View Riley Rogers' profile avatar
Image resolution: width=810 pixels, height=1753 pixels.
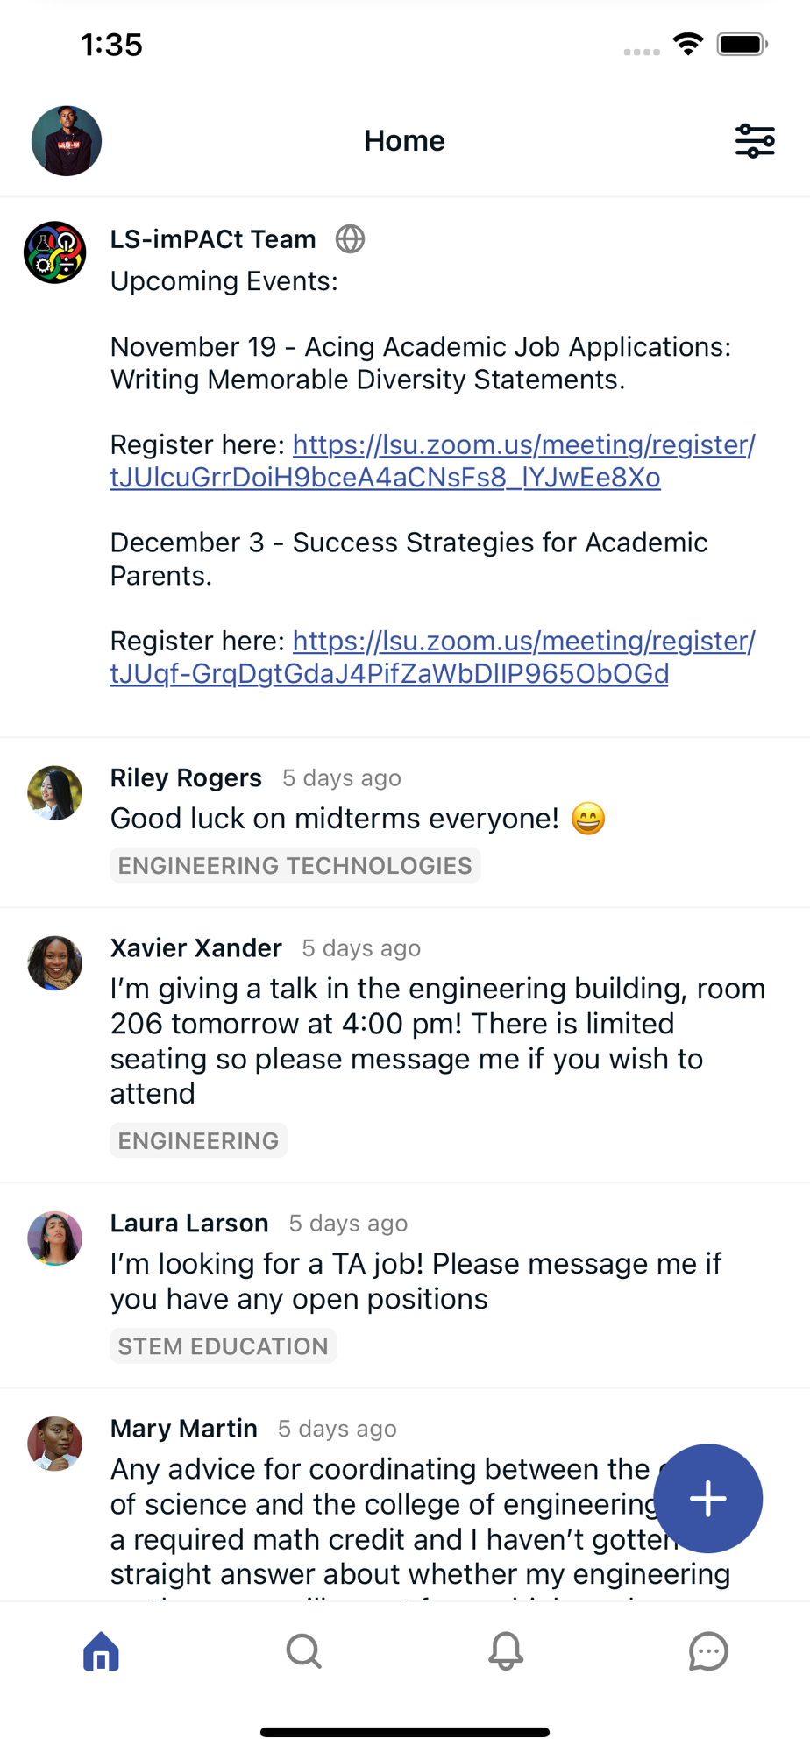point(54,793)
